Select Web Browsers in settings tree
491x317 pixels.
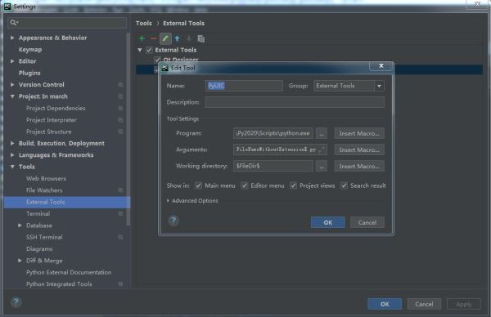46,178
